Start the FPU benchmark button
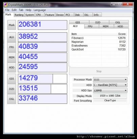This screenshot has width=137, height=139. (12, 47)
